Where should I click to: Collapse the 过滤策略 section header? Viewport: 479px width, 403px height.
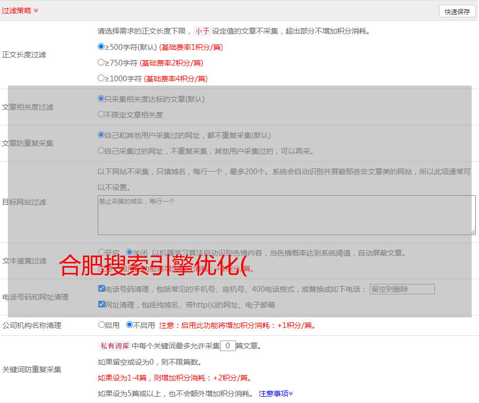tap(20, 10)
